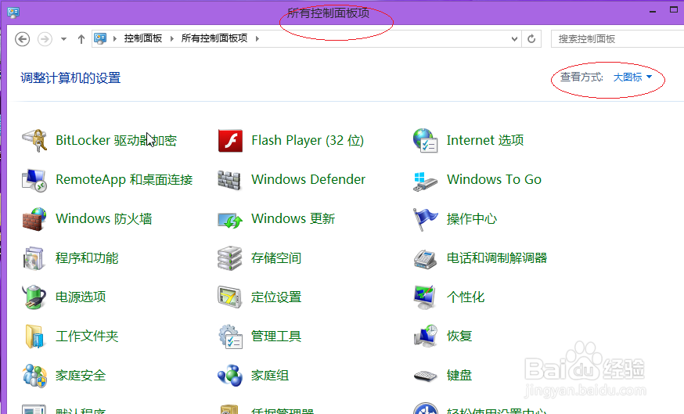Viewport: 684px width, 414px height.
Task: Open the BitLocker drive encryption icon
Action: pyautogui.click(x=34, y=140)
